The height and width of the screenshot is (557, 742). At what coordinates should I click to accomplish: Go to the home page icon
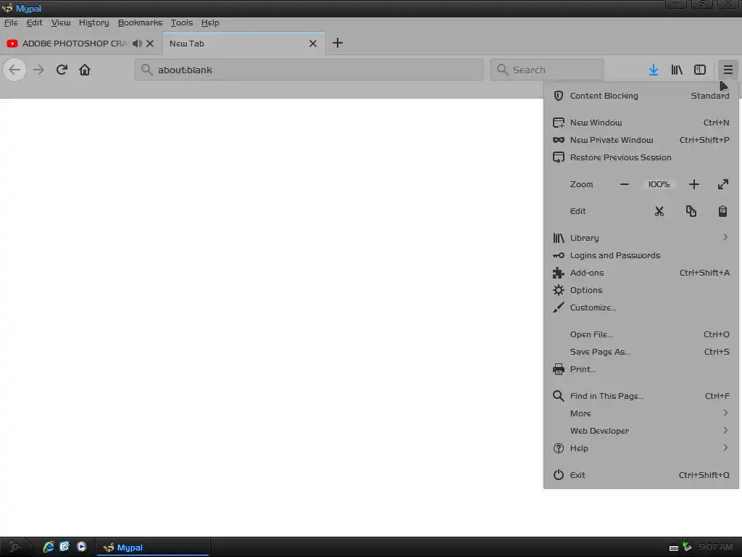click(x=85, y=70)
